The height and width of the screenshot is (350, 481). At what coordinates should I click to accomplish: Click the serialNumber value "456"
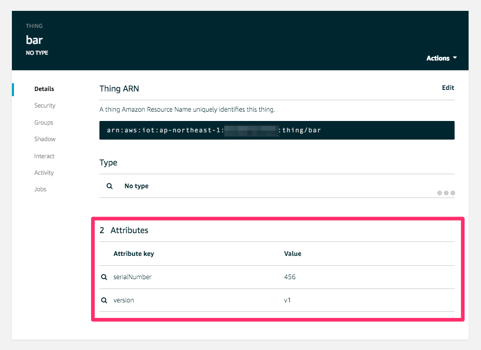coord(290,277)
